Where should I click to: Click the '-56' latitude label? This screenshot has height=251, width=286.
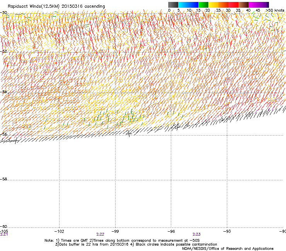[3, 134]
